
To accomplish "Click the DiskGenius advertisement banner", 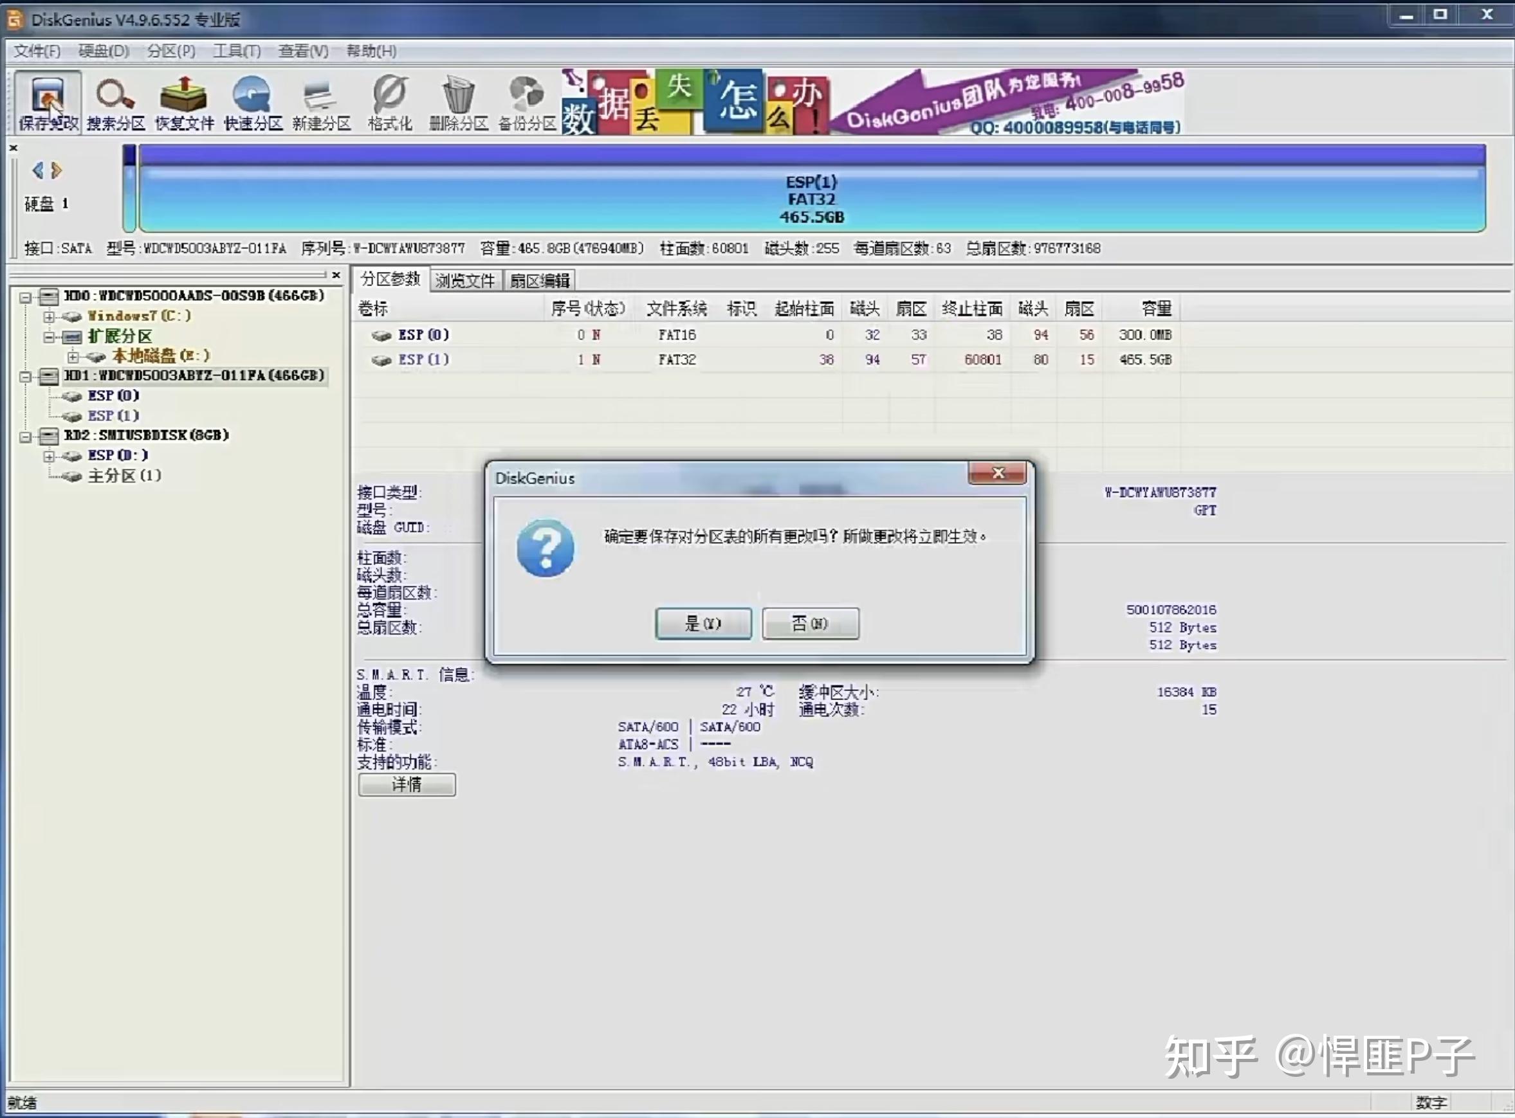I will click(x=873, y=102).
